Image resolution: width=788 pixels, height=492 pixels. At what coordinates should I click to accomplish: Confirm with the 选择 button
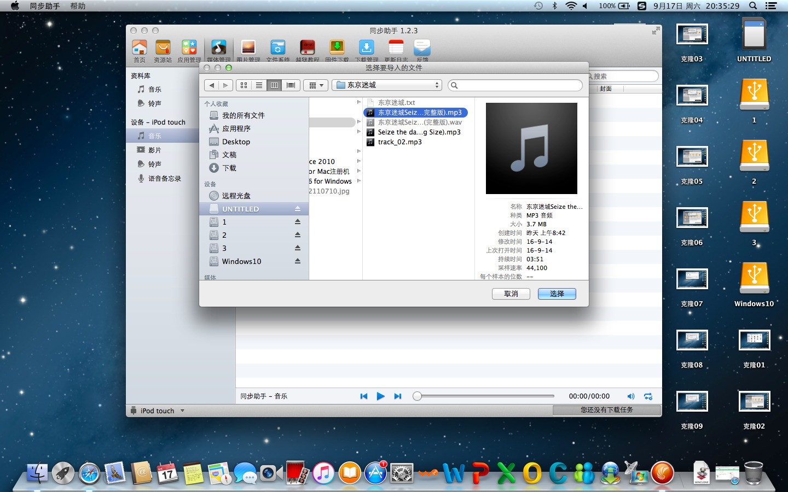[557, 294]
